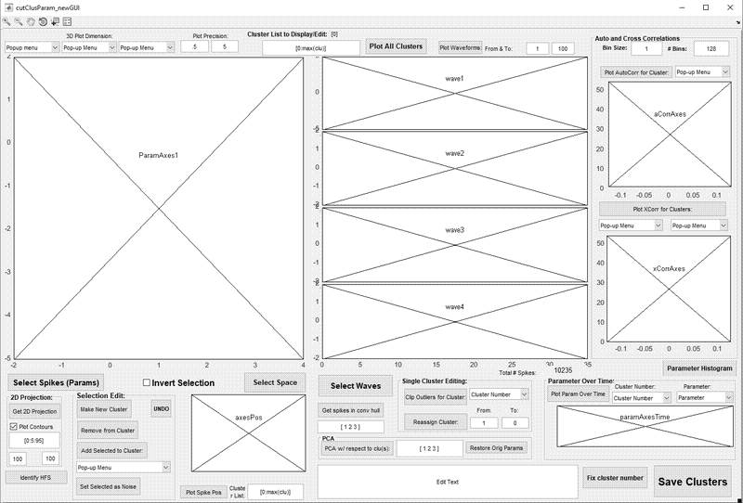
Task: Click the Plot Waveforms button
Action: click(460, 48)
